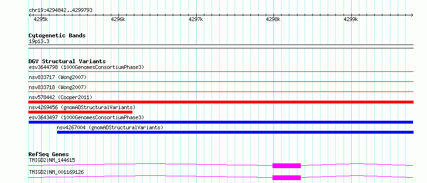The width and height of the screenshot is (427, 183).
Task: Click the 4297k ruler position
Action: pyautogui.click(x=196, y=19)
